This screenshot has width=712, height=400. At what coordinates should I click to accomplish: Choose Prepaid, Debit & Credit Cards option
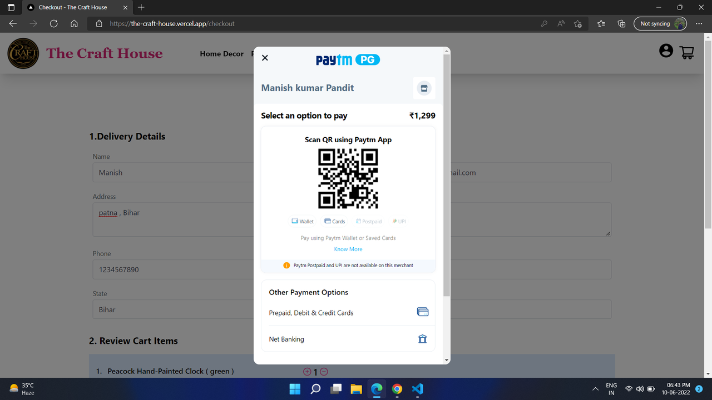click(x=348, y=313)
